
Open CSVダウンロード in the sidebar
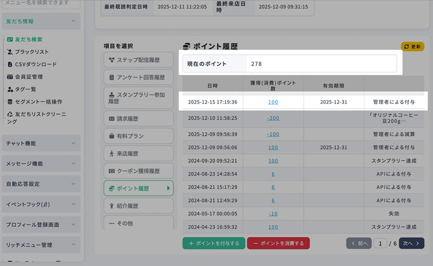(x=35, y=64)
